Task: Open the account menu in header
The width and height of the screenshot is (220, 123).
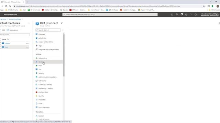Action: [210, 14]
